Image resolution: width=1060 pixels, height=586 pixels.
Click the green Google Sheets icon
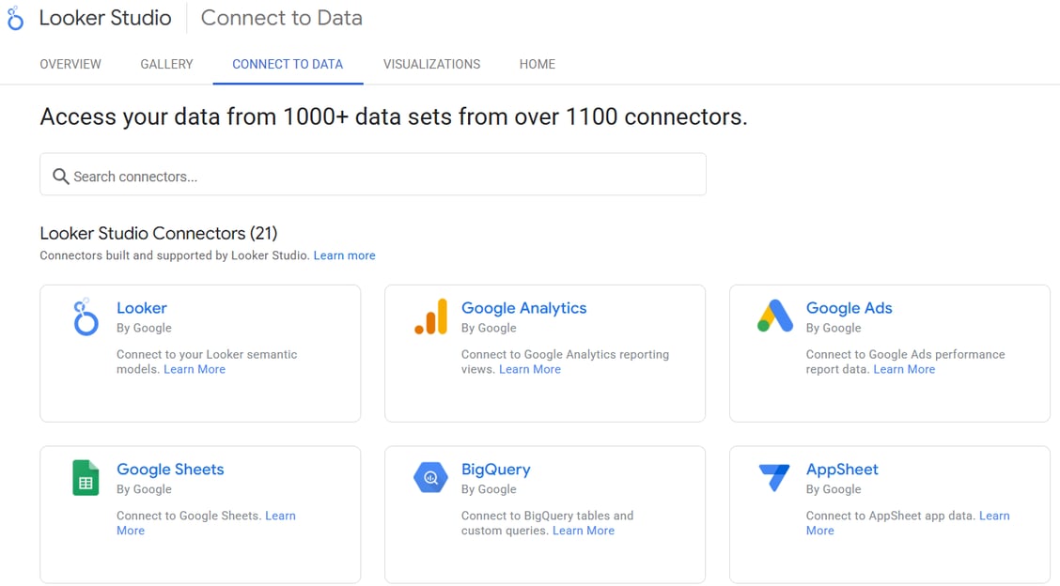click(86, 478)
